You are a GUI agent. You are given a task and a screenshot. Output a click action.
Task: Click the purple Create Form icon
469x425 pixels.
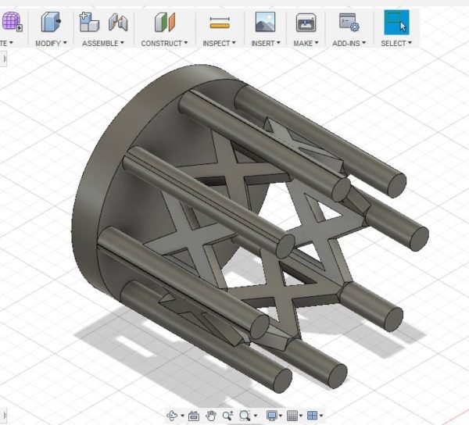coord(12,21)
